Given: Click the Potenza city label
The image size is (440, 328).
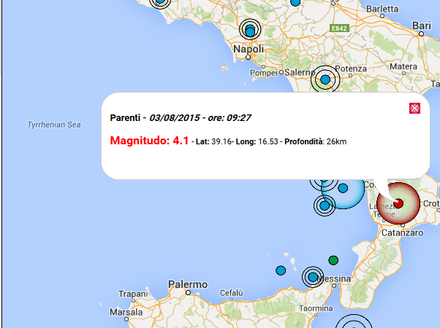Looking at the screenshot, I should point(351,69).
